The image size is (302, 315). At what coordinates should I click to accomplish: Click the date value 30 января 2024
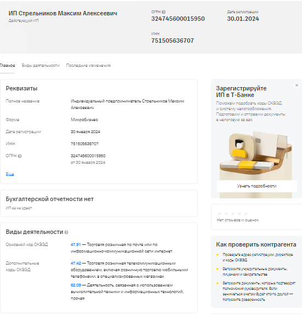coord(85,132)
